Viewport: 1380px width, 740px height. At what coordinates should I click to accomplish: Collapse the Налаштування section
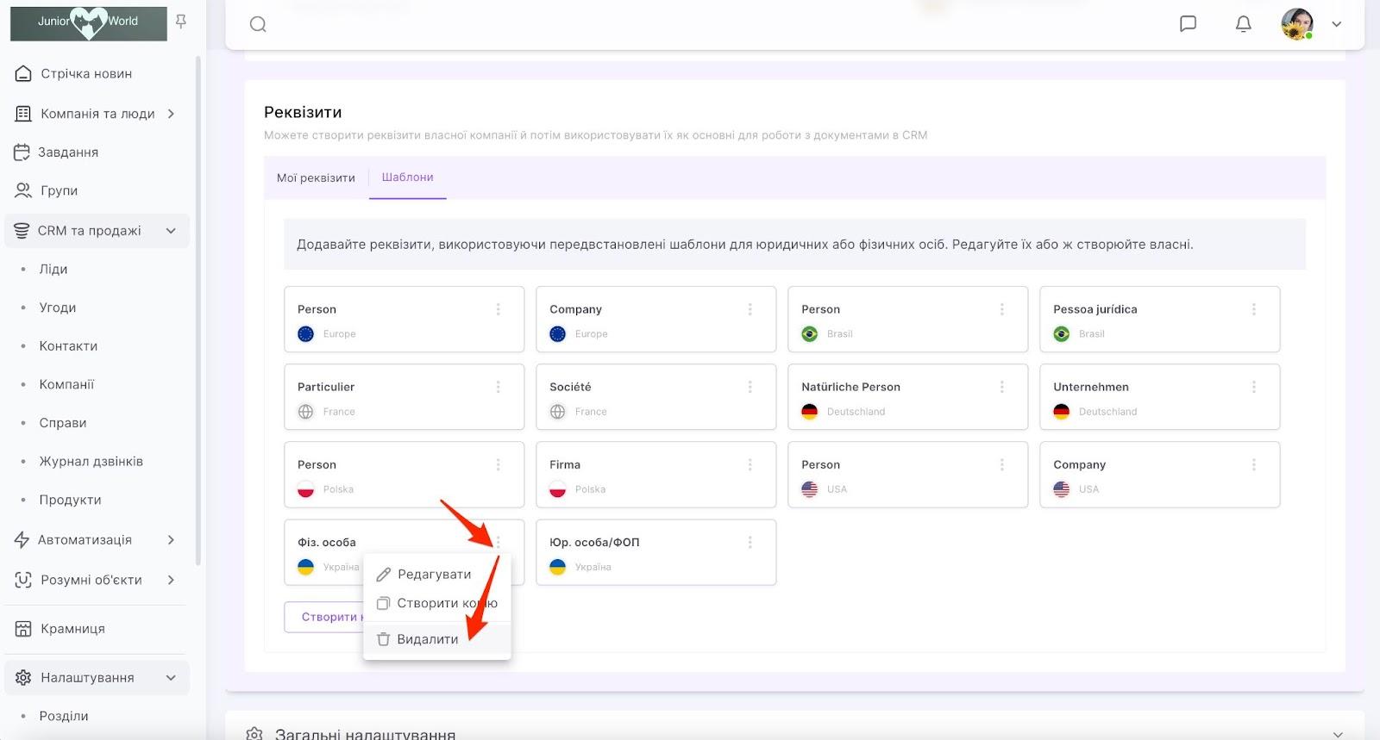click(x=171, y=678)
